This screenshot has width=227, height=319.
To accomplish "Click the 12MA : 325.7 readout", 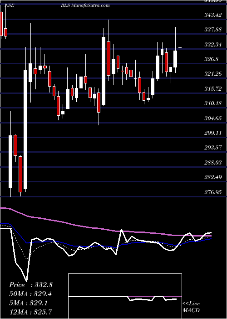I will tap(30, 312).
